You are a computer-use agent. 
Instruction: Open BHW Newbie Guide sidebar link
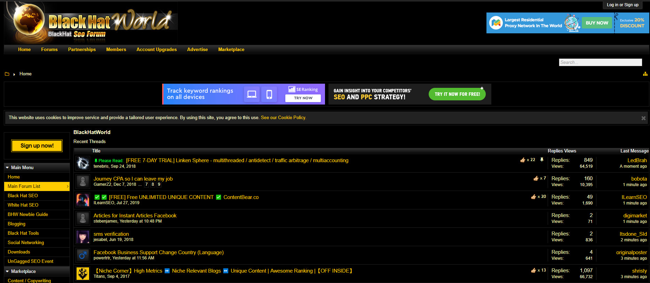pos(37,215)
